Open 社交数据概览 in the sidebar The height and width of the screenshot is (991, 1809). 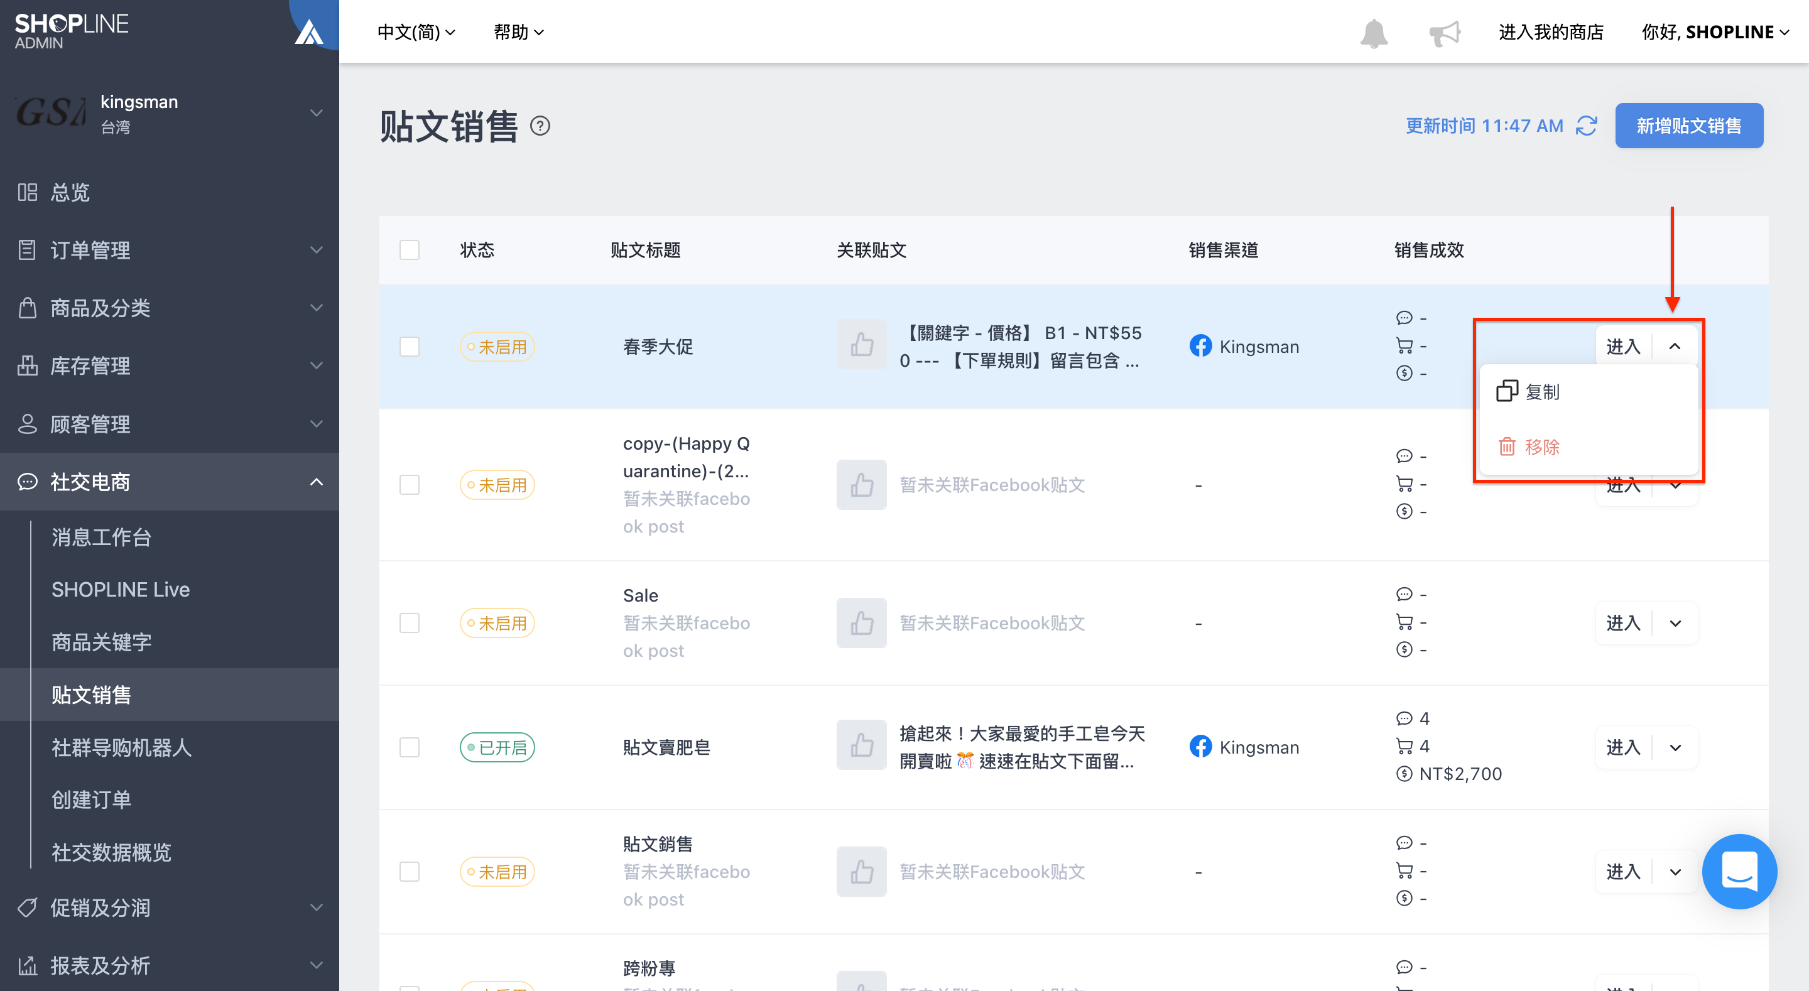click(111, 852)
